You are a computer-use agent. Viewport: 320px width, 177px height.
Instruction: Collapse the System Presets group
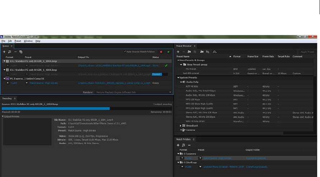pos(178,78)
